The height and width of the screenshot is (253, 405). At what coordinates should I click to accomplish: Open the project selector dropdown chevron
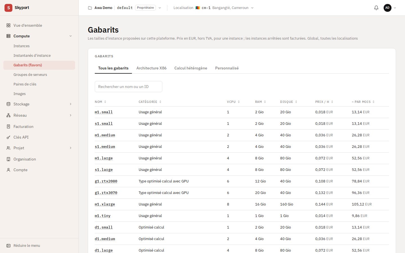pos(160,8)
